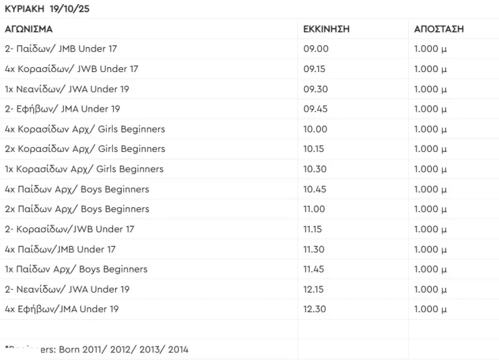Click the 09.00 start time

[316, 49]
